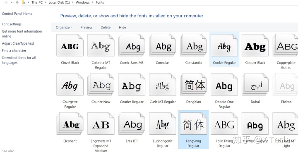Select the Cookie Regular font icon
This screenshot has width=298, height=152.
click(224, 45)
